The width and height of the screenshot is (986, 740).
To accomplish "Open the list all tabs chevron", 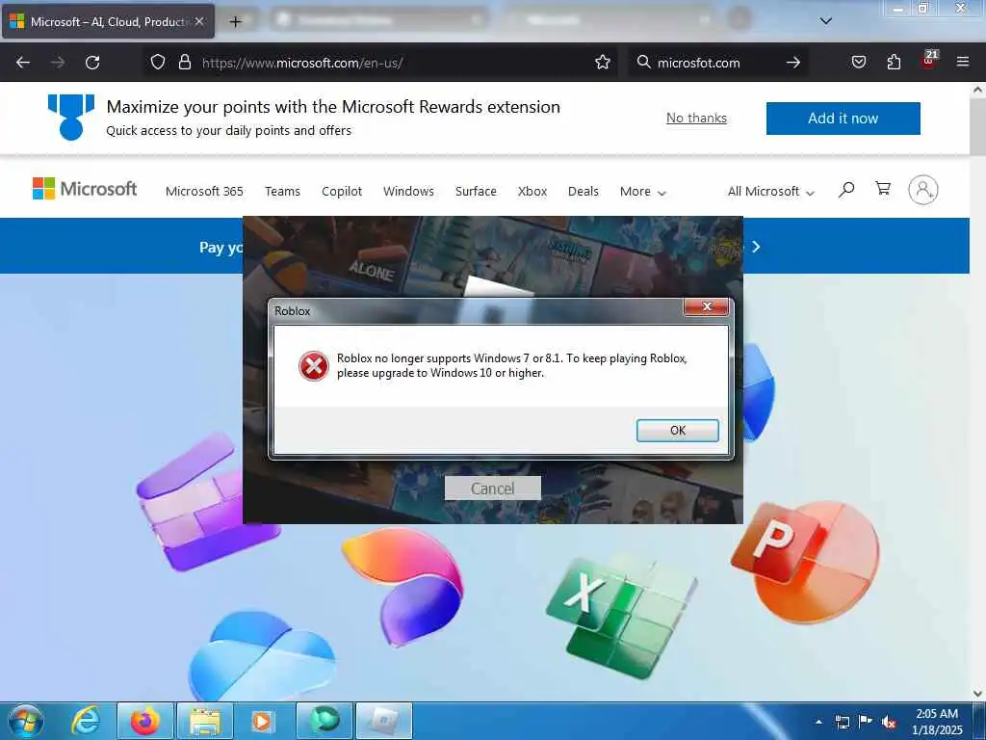I will (x=825, y=21).
